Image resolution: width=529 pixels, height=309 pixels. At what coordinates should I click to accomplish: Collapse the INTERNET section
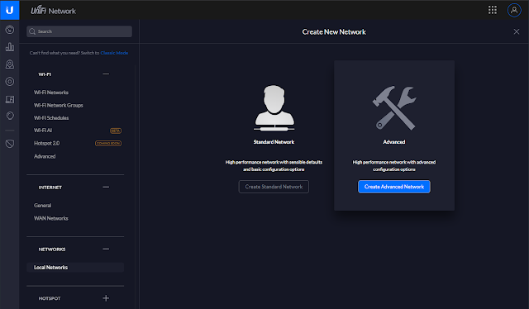[106, 187]
